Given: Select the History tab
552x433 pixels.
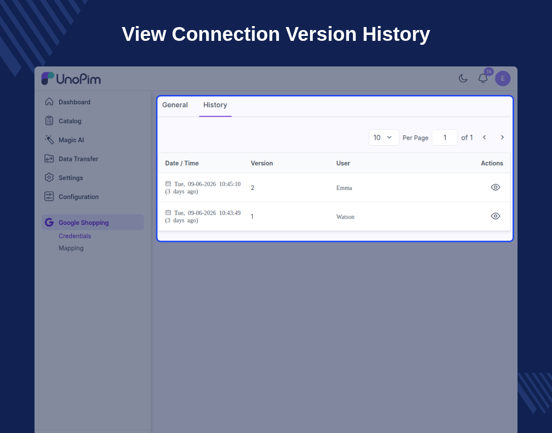Looking at the screenshot, I should click(x=215, y=105).
